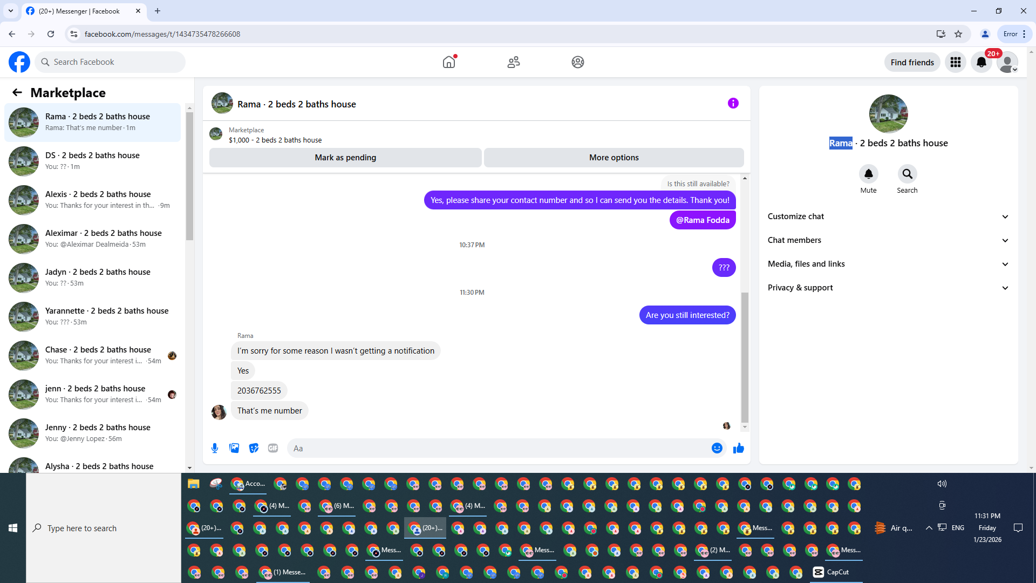Open the GIF picker icon

[273, 448]
